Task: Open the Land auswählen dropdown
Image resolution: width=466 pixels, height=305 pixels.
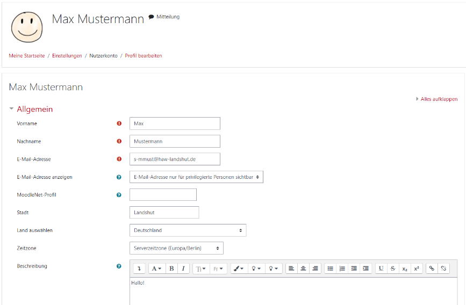Action: [x=188, y=230]
